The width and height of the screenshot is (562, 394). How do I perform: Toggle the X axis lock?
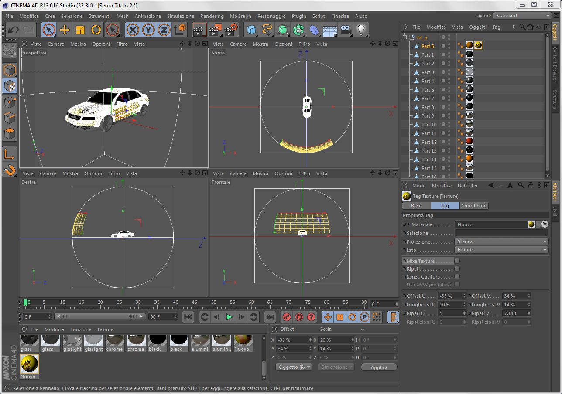133,30
